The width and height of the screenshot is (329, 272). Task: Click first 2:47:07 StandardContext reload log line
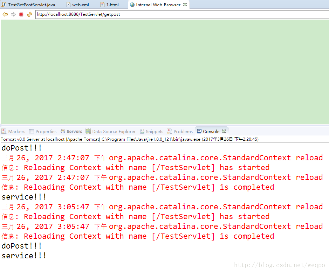(x=162, y=158)
